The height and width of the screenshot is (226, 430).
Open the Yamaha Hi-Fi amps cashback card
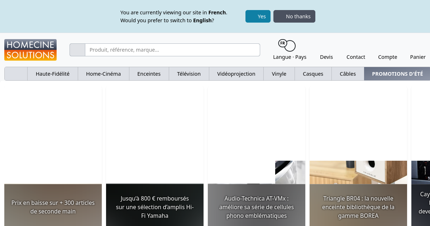(x=155, y=156)
